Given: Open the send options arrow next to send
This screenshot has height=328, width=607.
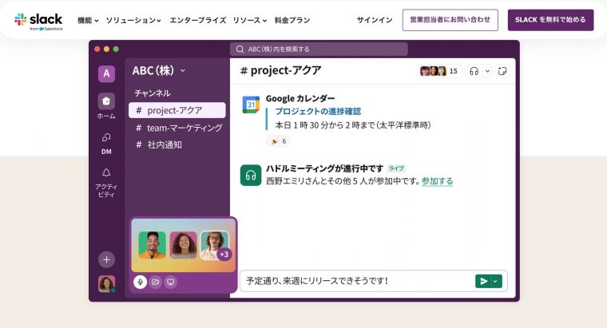Looking at the screenshot, I should (495, 281).
